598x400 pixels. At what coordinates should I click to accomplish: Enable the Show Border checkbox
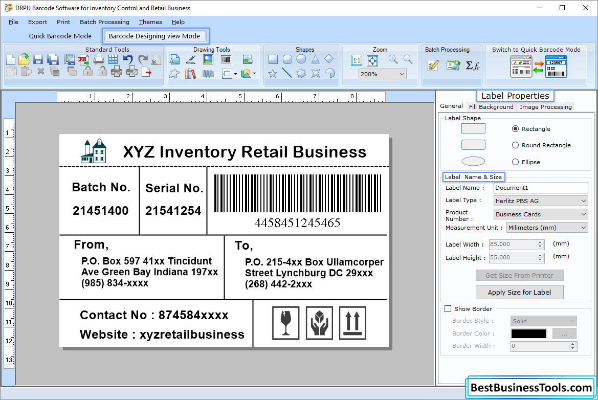click(448, 309)
